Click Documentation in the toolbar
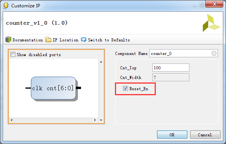The height and width of the screenshot is (144, 226). [27, 40]
